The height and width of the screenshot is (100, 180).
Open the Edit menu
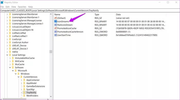(x=7, y=7)
